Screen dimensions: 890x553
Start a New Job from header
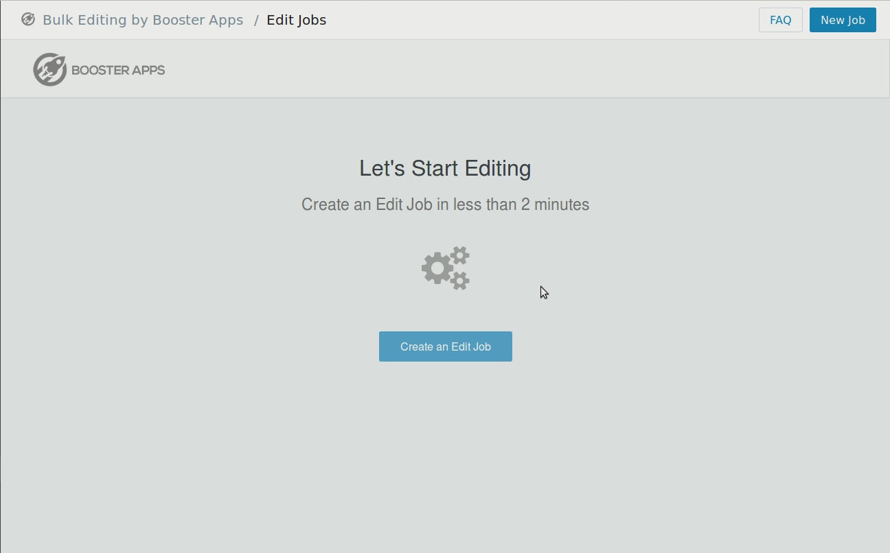pos(843,20)
